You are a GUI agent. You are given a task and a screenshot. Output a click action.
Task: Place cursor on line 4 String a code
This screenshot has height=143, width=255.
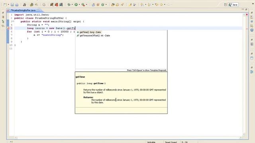coord(38,25)
